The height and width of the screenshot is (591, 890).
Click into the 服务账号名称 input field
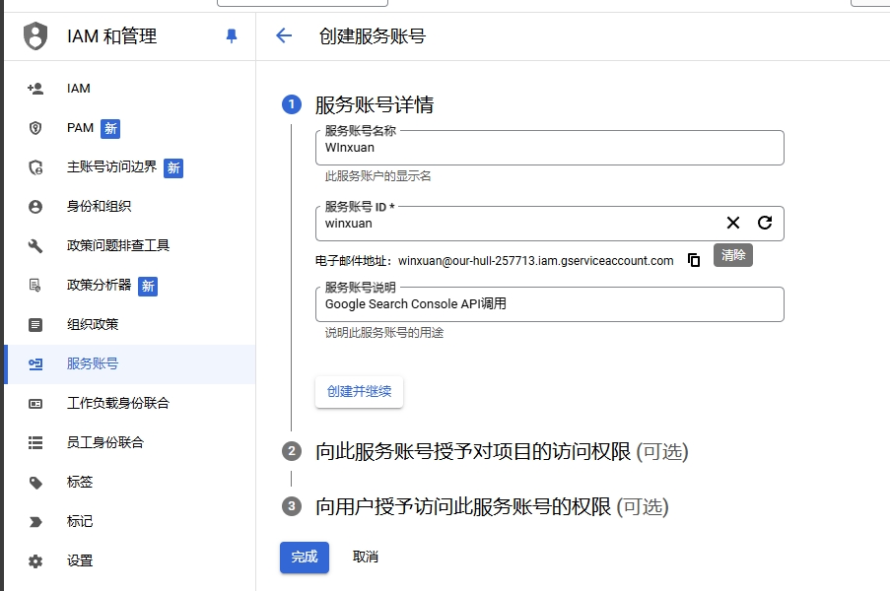[549, 148]
